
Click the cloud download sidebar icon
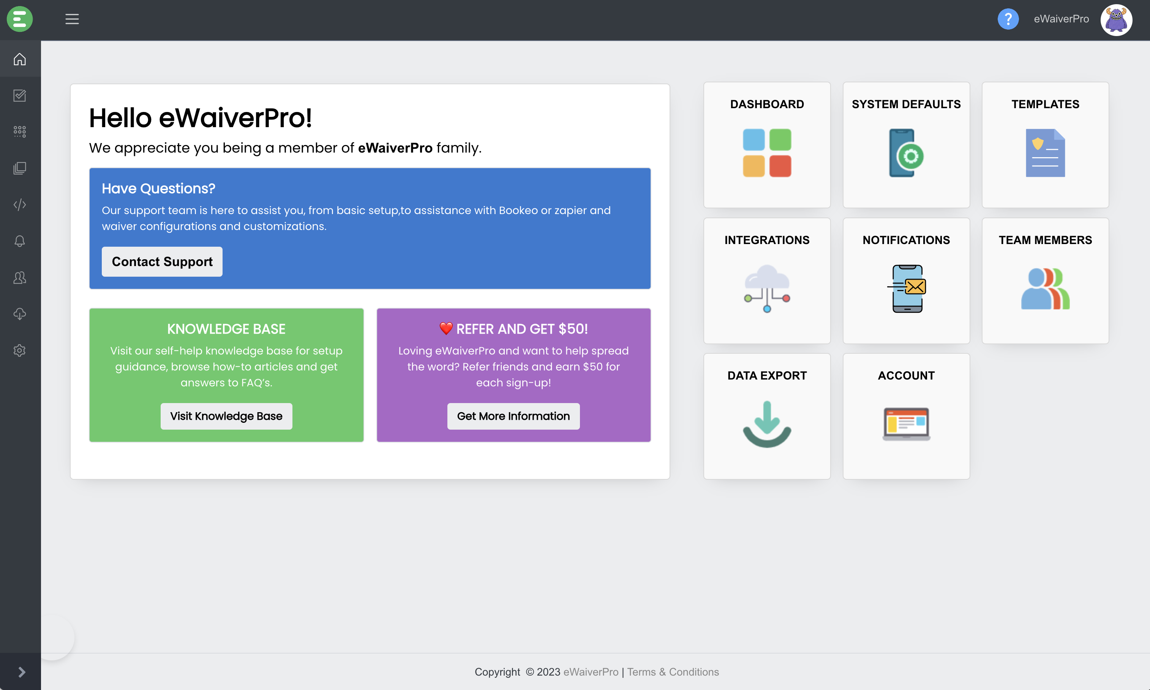pos(19,314)
